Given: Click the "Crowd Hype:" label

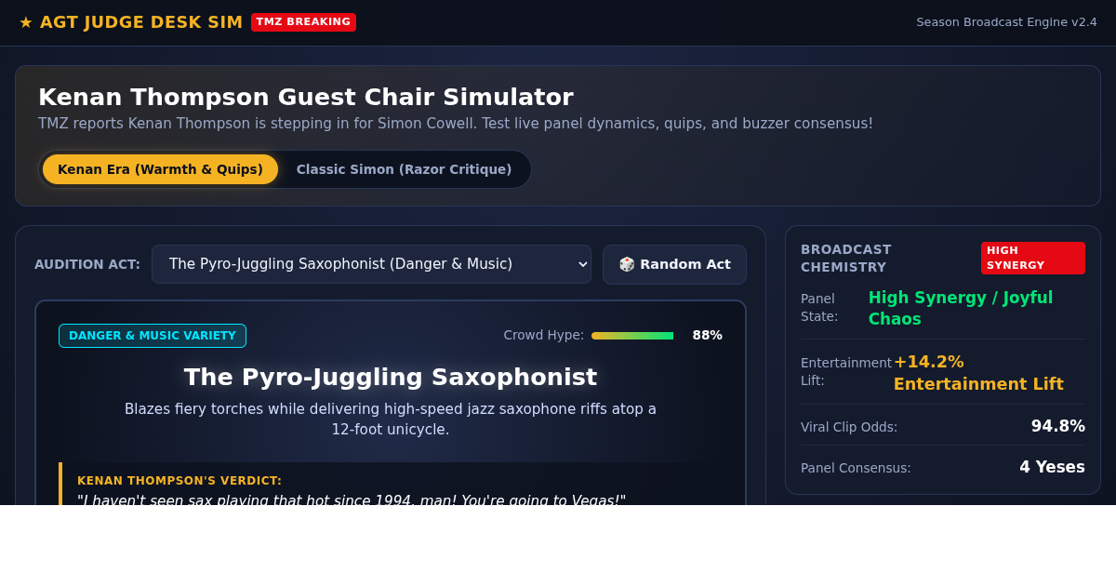Looking at the screenshot, I should [x=544, y=335].
